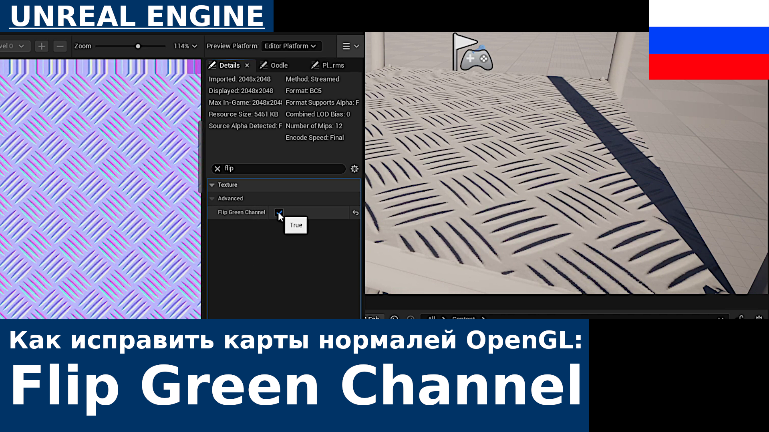This screenshot has width=769, height=432.
Task: Reset Flip Green Channel to default
Action: [355, 213]
